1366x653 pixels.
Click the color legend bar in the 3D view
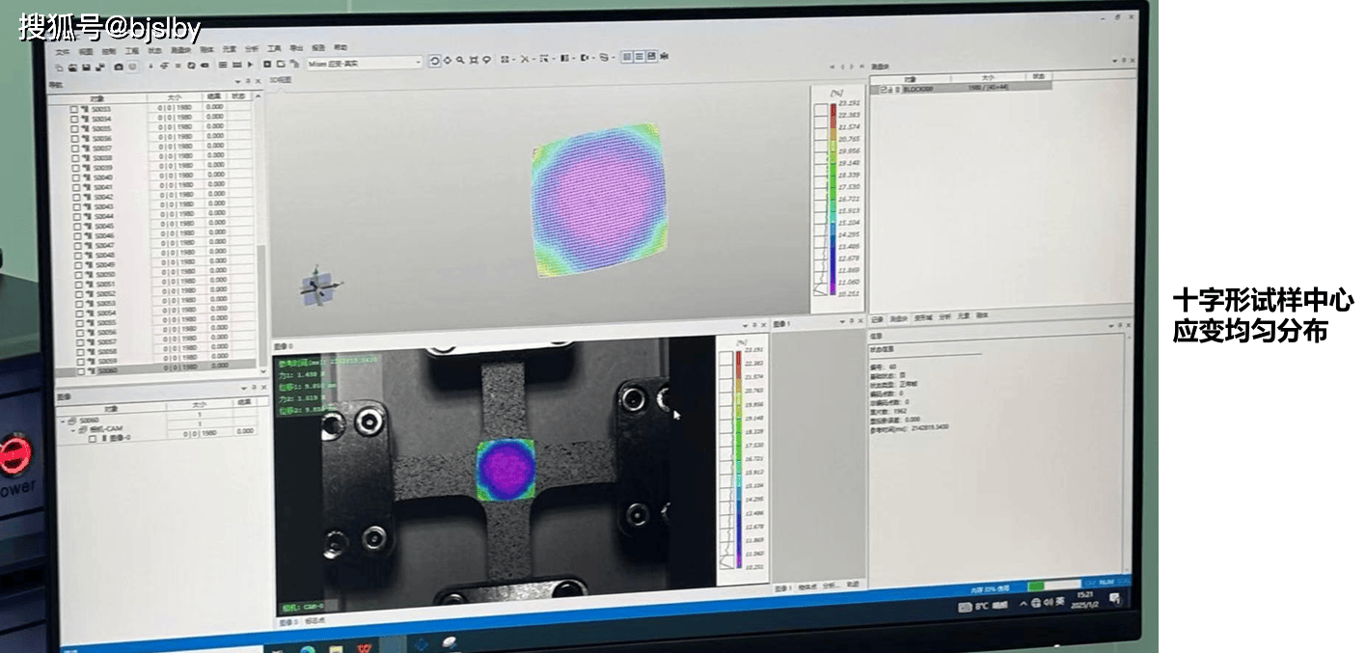coord(821,198)
